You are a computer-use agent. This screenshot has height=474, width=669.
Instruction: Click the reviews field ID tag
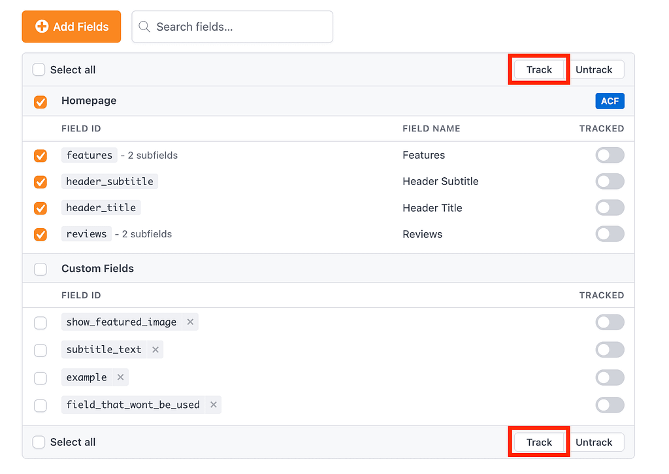pyautogui.click(x=86, y=233)
